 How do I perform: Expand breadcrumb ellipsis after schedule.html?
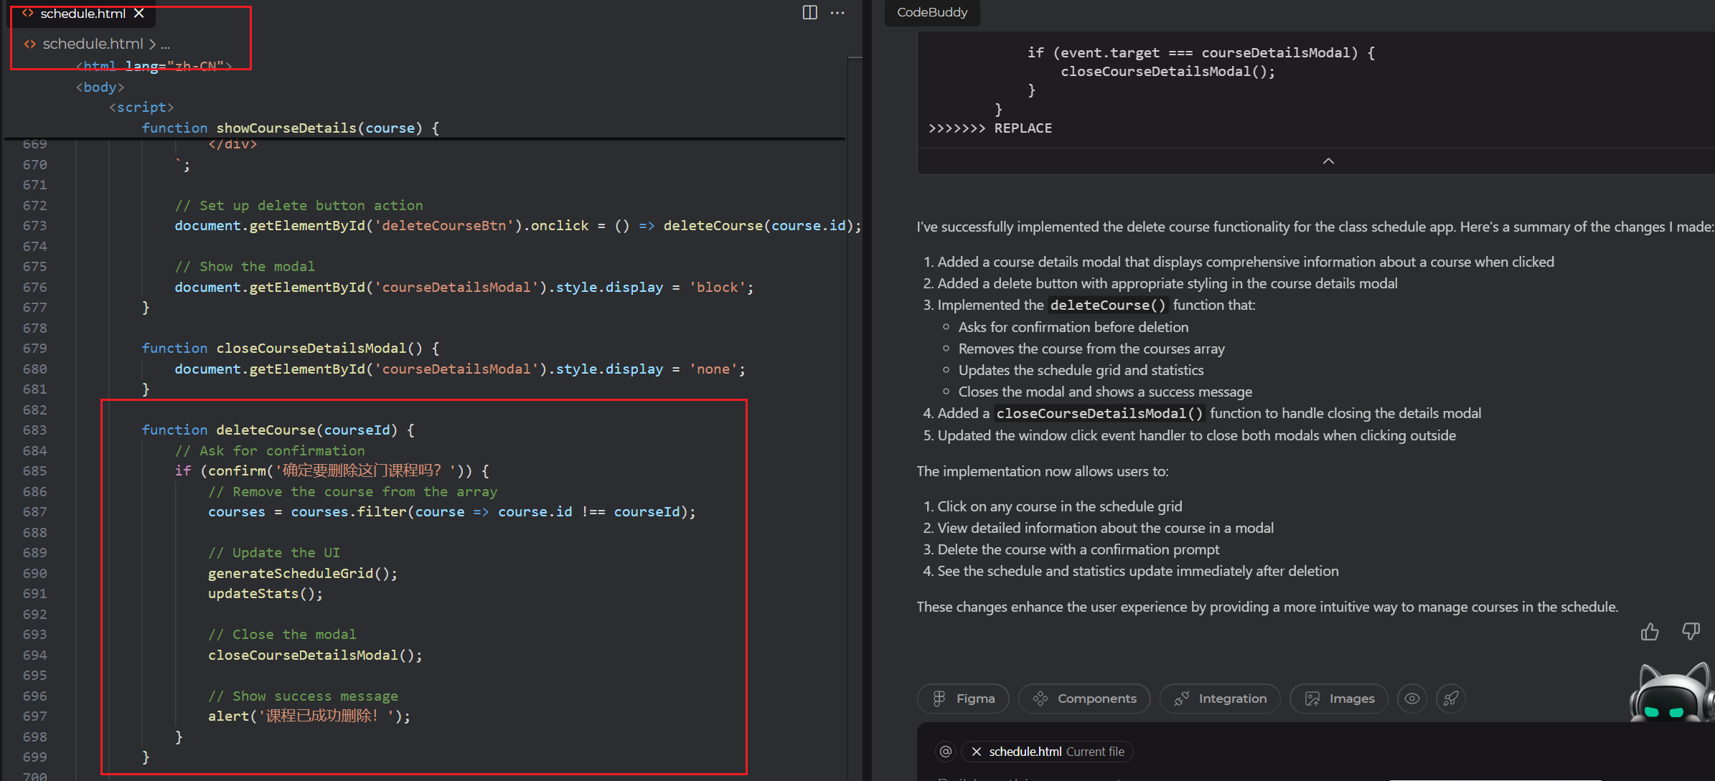(x=166, y=44)
